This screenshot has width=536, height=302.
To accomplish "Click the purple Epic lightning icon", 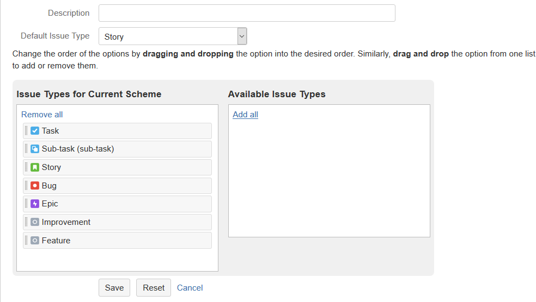I will (35, 204).
